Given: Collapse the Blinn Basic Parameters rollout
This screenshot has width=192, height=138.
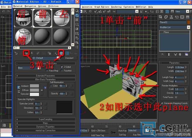Looking at the screenshot, I should (x=45, y=79).
